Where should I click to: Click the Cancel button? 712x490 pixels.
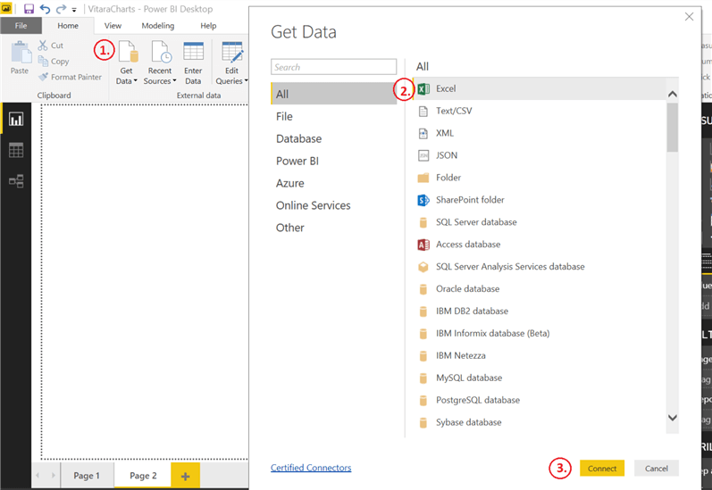[x=657, y=469]
